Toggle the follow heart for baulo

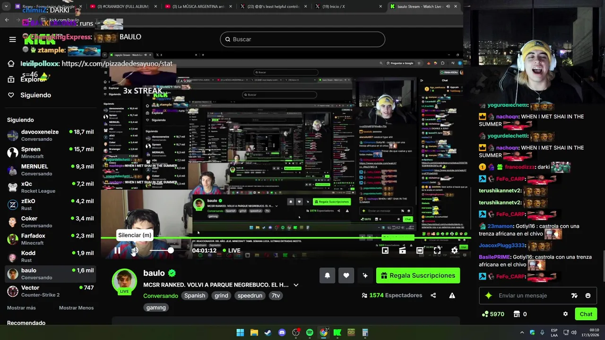click(x=346, y=276)
